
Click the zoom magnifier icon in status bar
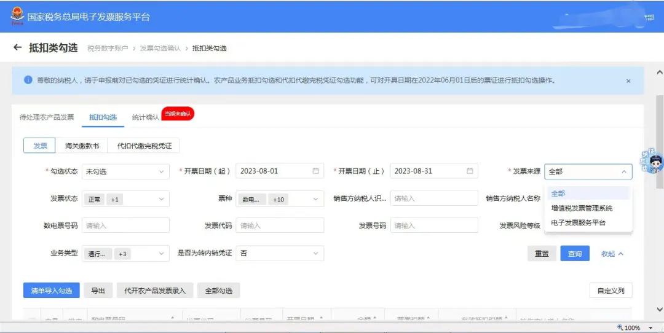tap(620, 327)
